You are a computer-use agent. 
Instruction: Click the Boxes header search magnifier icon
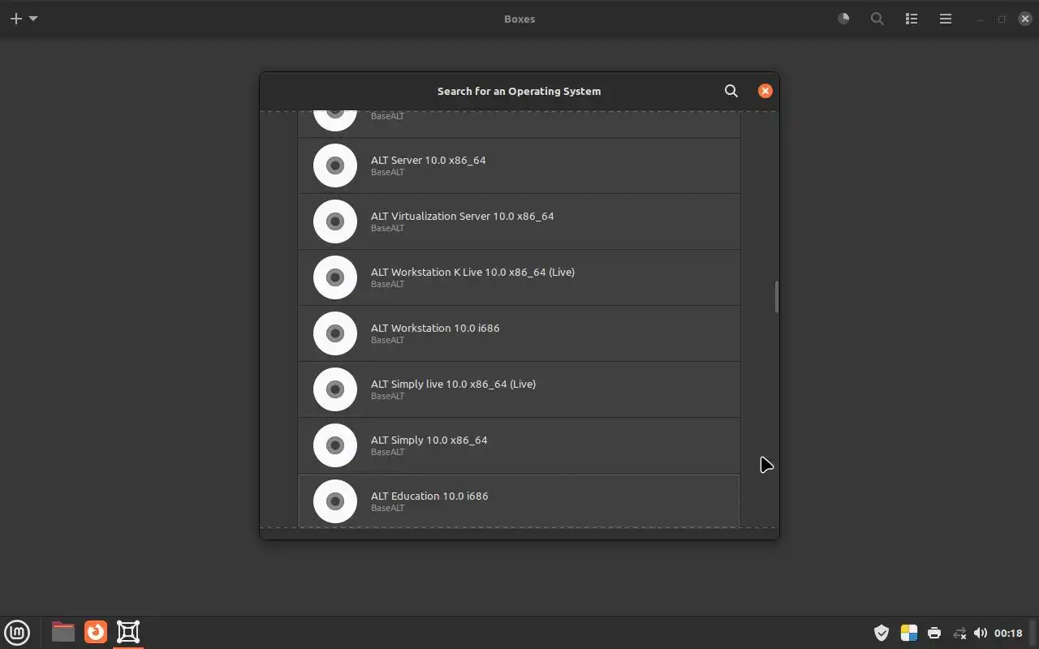point(877,19)
